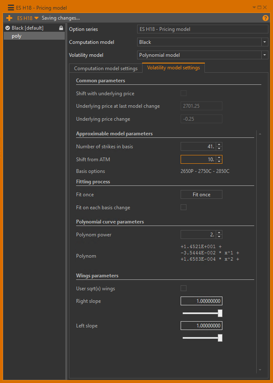273x383 pixels.
Task: Click the Polynom power field
Action: tap(199, 235)
